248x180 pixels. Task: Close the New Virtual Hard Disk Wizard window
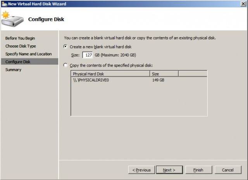(243, 3)
